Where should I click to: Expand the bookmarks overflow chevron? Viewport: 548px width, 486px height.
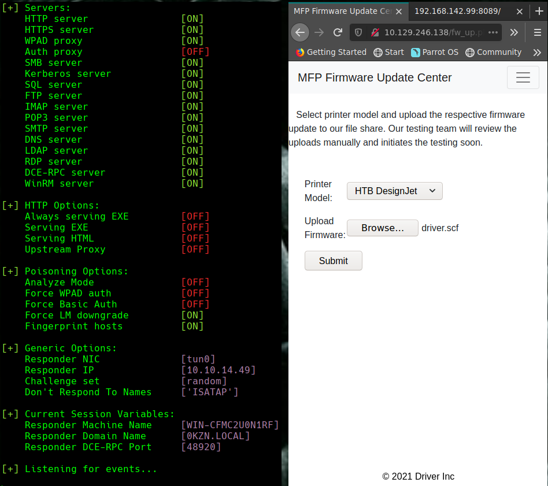click(x=538, y=52)
